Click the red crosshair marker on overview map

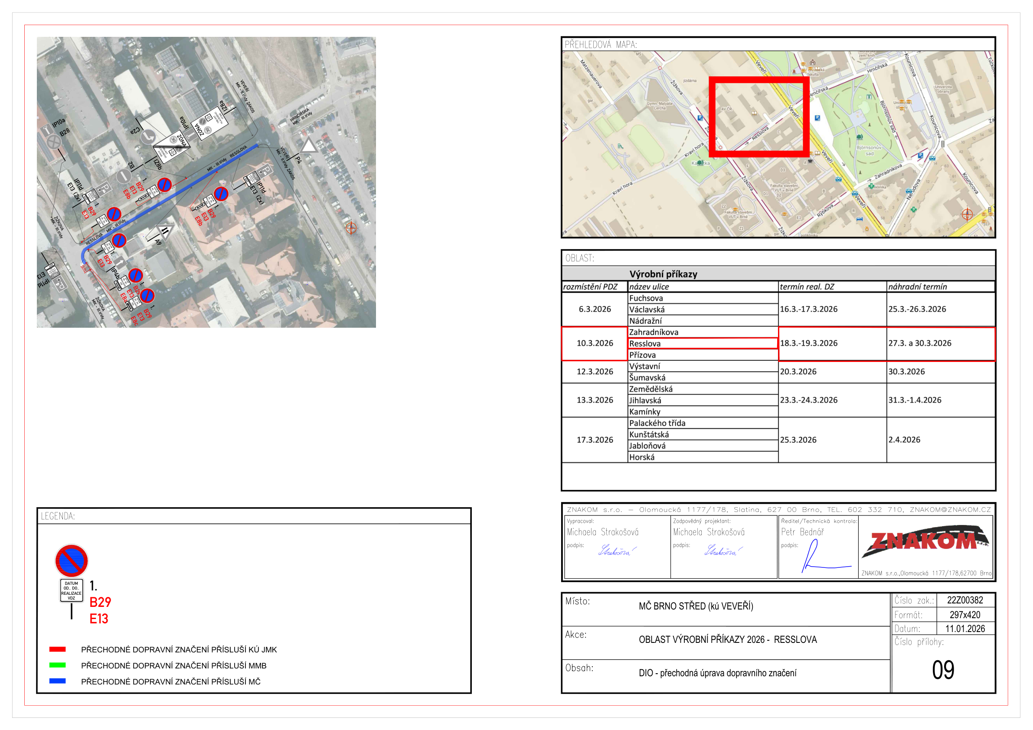(x=968, y=215)
